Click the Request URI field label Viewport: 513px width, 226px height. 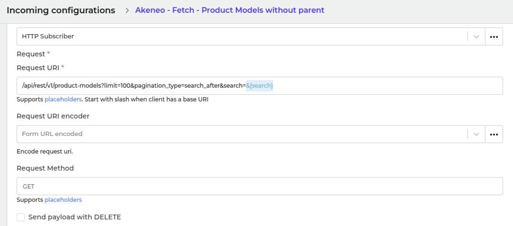click(38, 67)
